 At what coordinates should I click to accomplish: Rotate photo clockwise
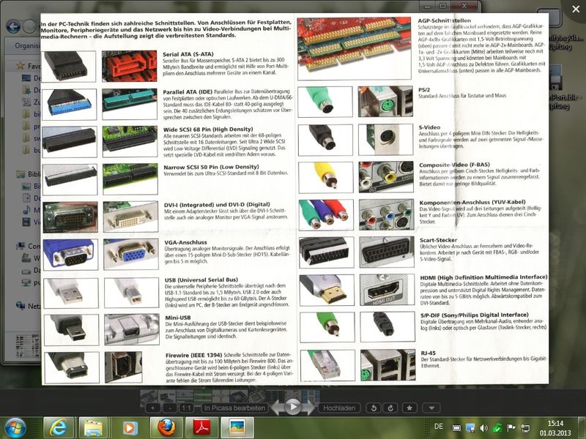390,408
